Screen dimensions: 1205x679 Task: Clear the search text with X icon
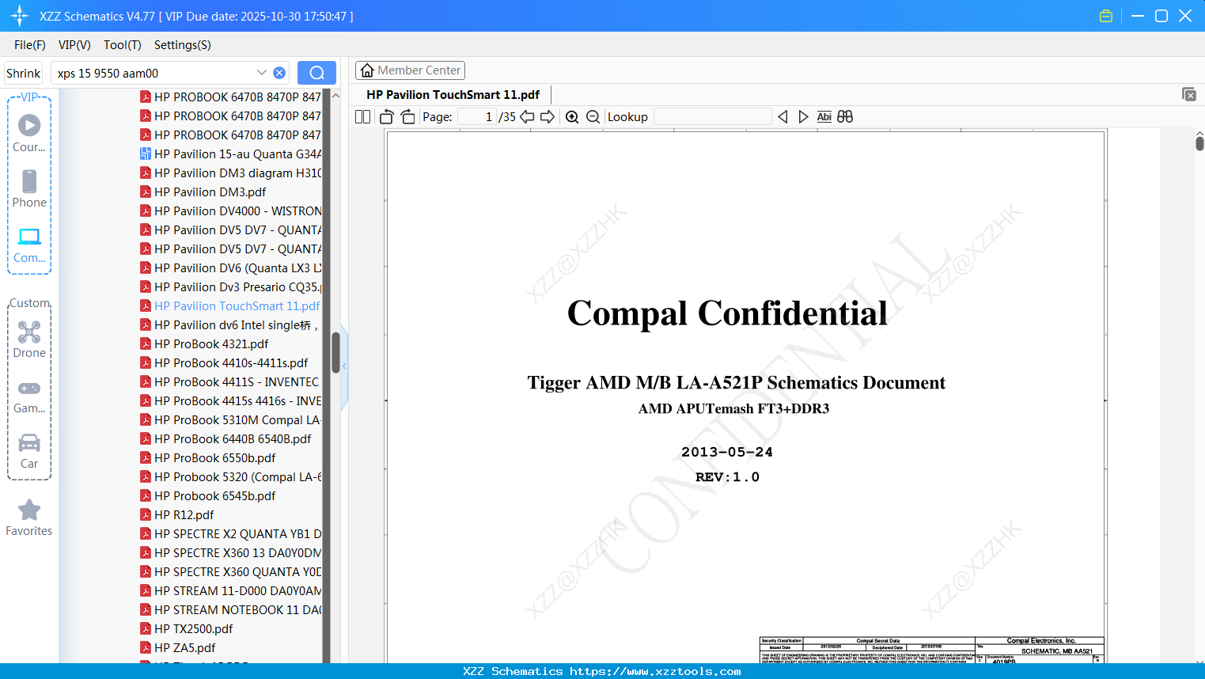(279, 73)
